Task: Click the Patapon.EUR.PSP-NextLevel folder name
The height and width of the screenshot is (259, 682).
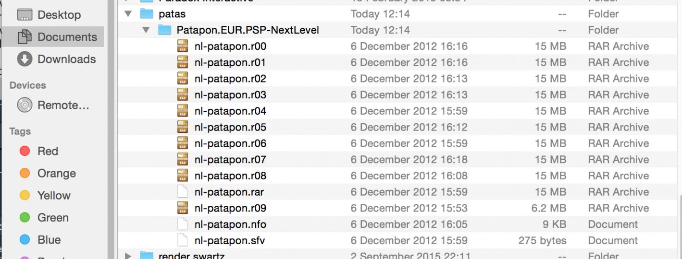Action: [x=248, y=30]
